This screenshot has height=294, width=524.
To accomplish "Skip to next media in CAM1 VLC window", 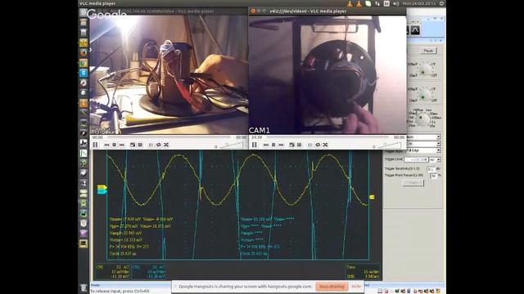I will tap(281, 145).
